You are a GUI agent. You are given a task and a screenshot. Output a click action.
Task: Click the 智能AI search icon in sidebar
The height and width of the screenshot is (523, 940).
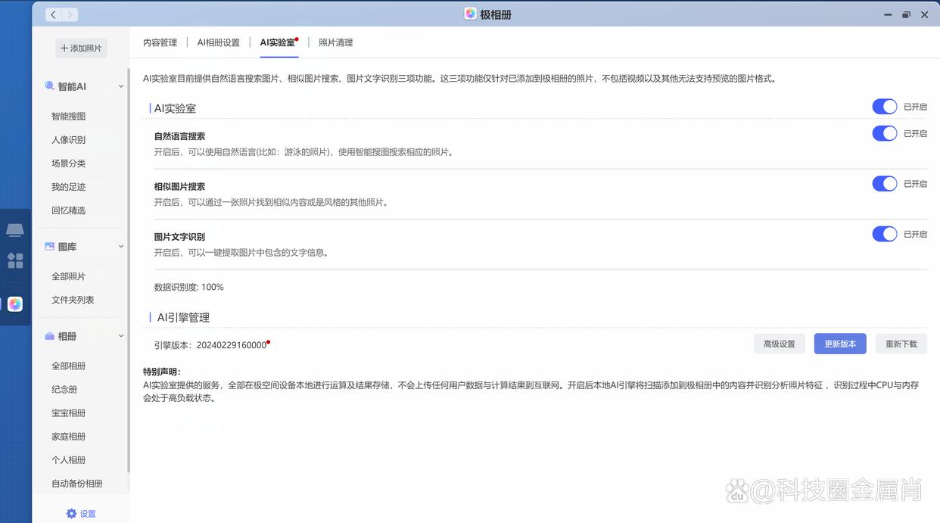click(50, 86)
